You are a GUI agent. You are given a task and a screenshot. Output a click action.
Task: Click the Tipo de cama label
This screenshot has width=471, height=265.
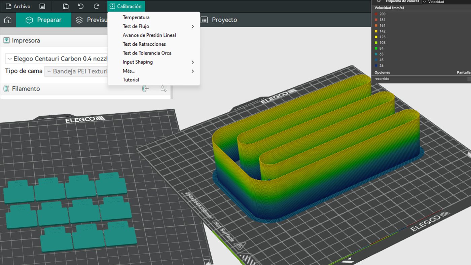[x=24, y=71]
